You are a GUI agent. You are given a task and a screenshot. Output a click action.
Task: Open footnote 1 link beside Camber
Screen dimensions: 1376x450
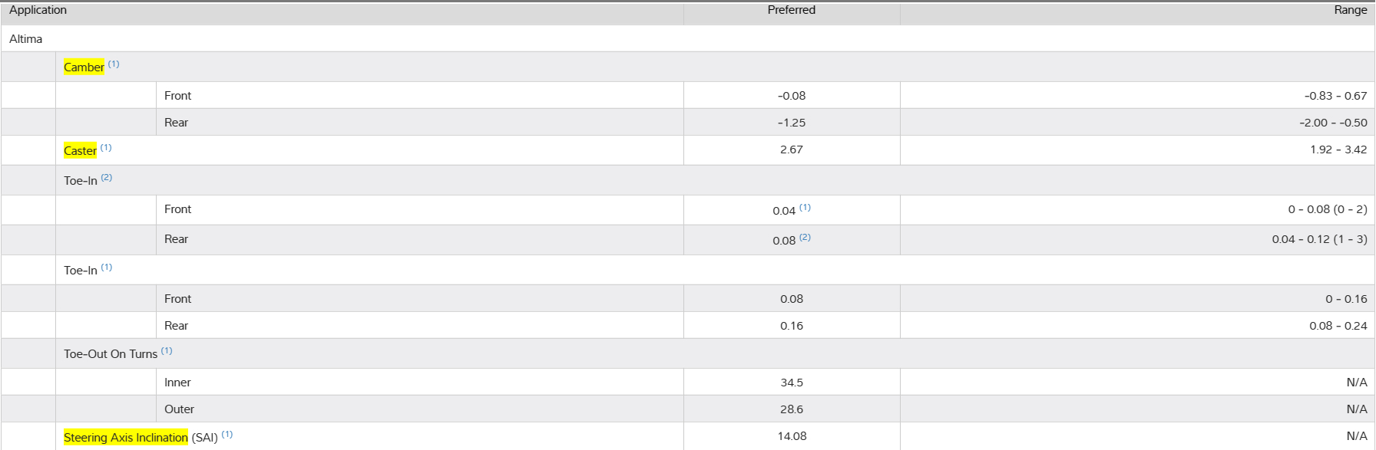(114, 64)
